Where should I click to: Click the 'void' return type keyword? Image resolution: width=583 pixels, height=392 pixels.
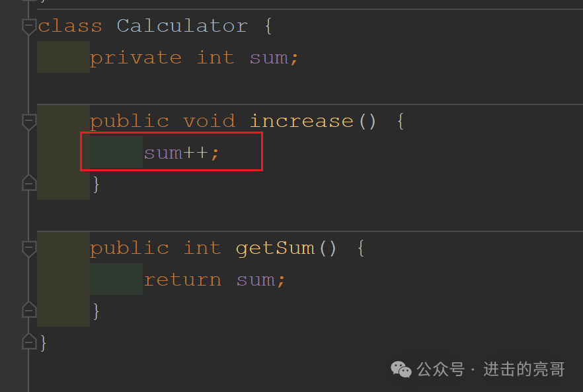point(209,121)
